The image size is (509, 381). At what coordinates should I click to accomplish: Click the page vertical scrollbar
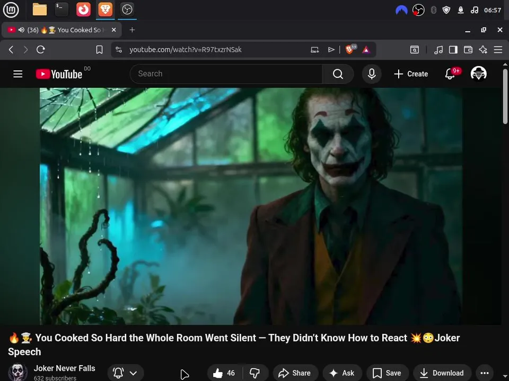(x=505, y=96)
